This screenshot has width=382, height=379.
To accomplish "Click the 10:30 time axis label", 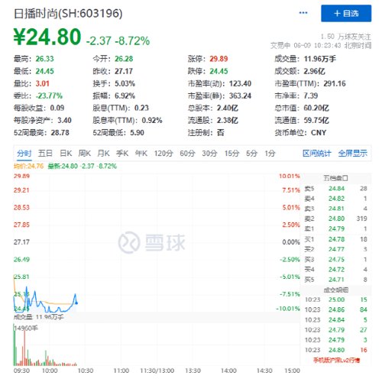I will pos(86,371).
